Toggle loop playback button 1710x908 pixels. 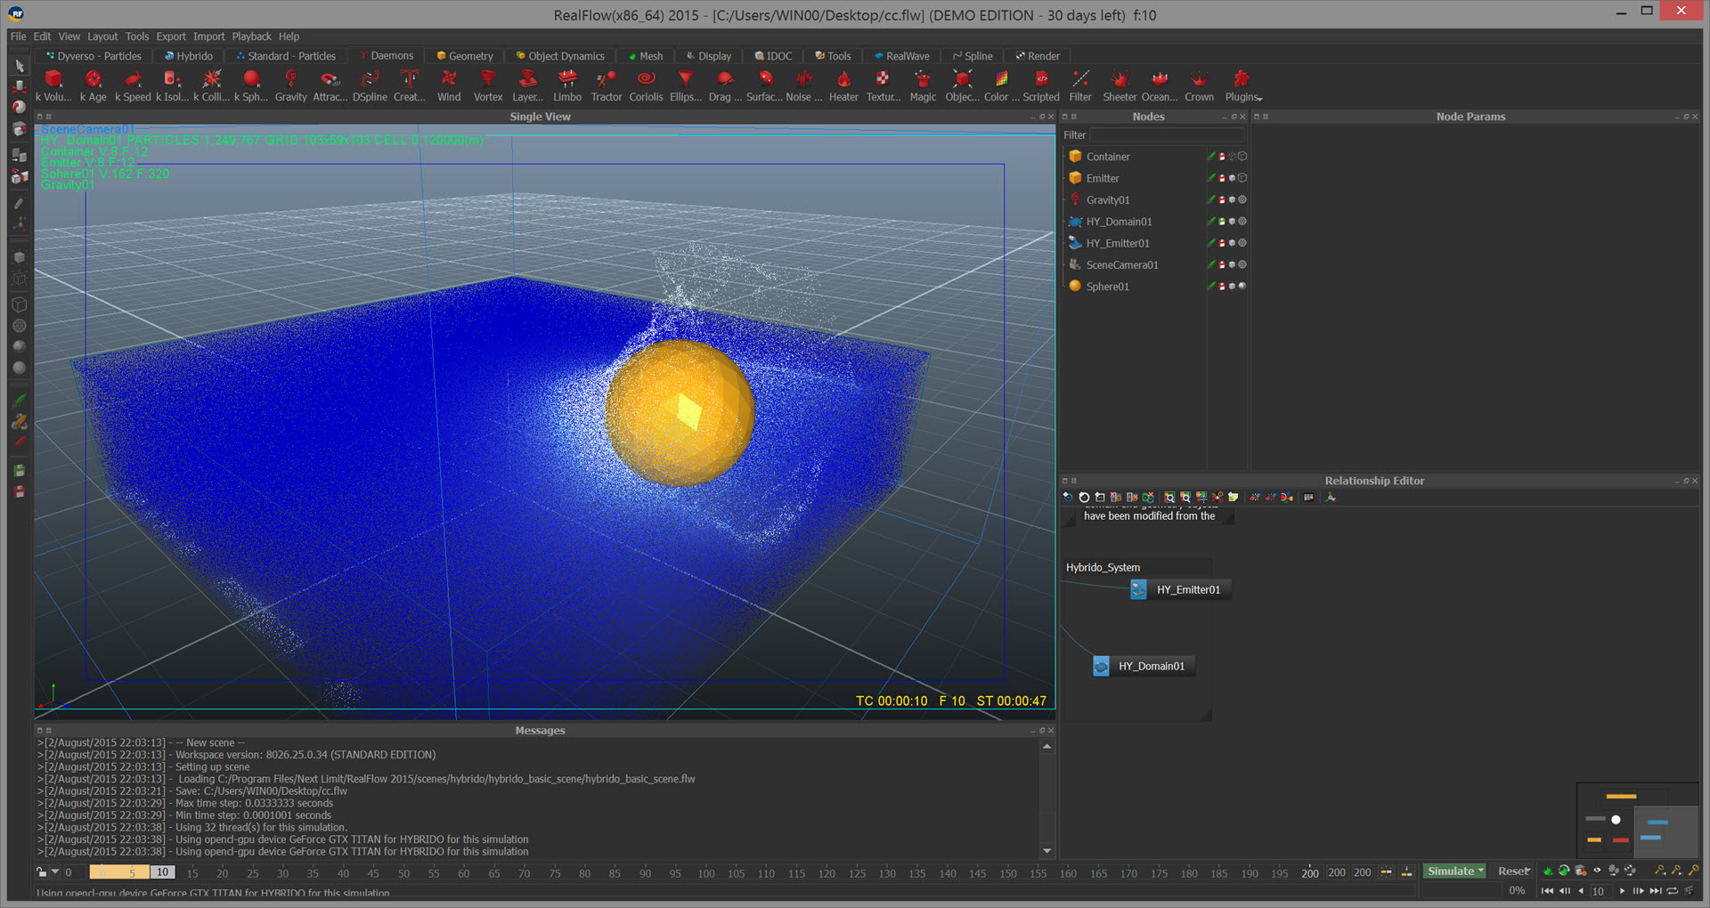click(1673, 890)
